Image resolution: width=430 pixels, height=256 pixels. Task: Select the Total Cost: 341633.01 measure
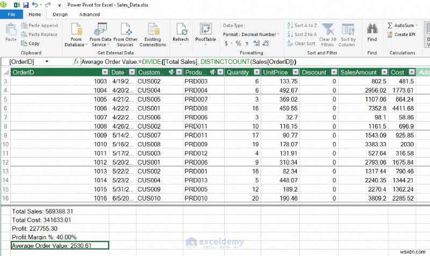click(60, 220)
